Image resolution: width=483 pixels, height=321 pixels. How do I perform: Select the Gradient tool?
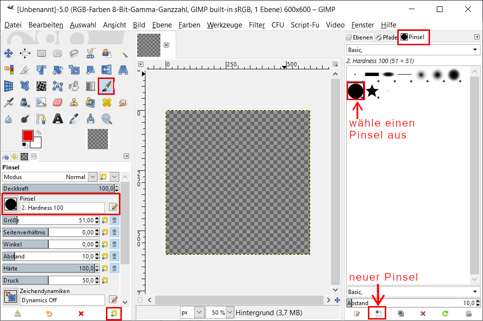[x=90, y=86]
